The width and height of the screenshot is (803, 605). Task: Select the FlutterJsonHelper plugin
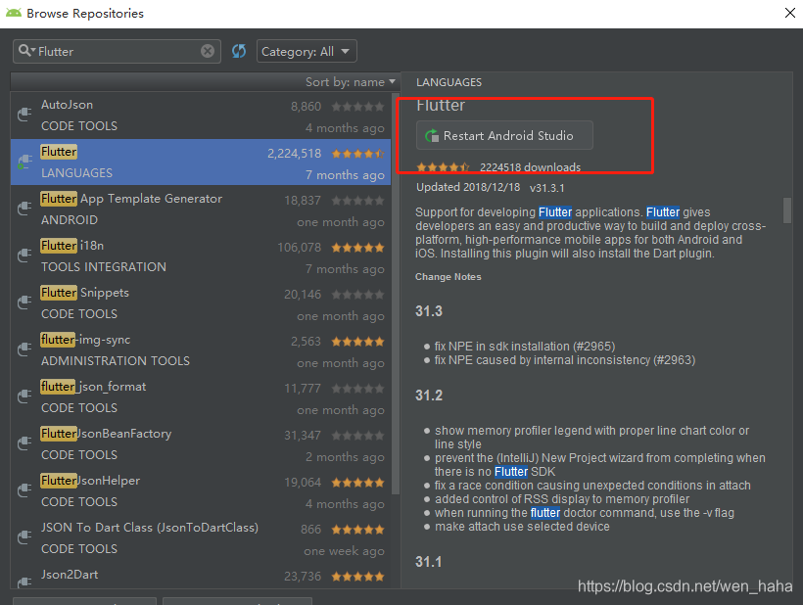[x=201, y=491]
